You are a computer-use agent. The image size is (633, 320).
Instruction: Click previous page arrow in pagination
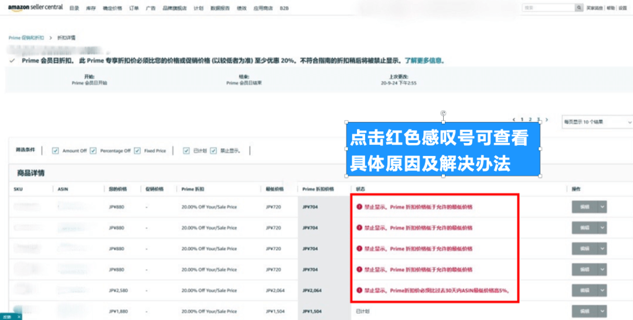tap(514, 120)
